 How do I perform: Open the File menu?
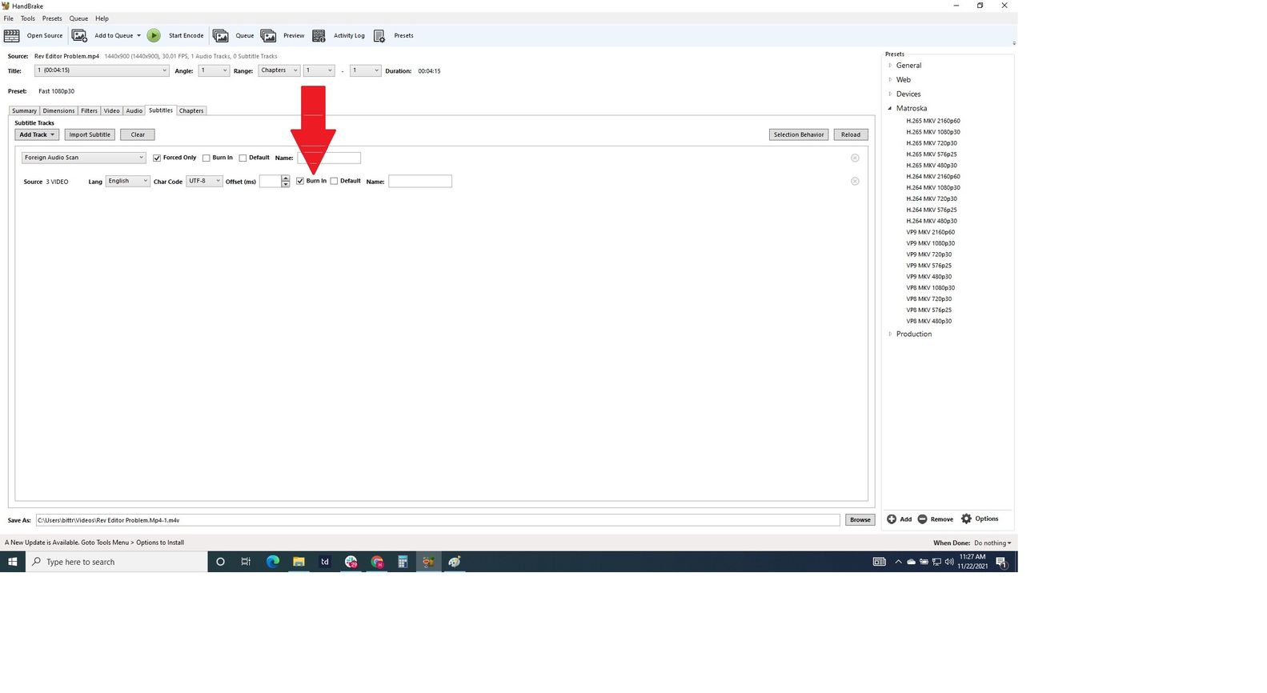pyautogui.click(x=9, y=18)
